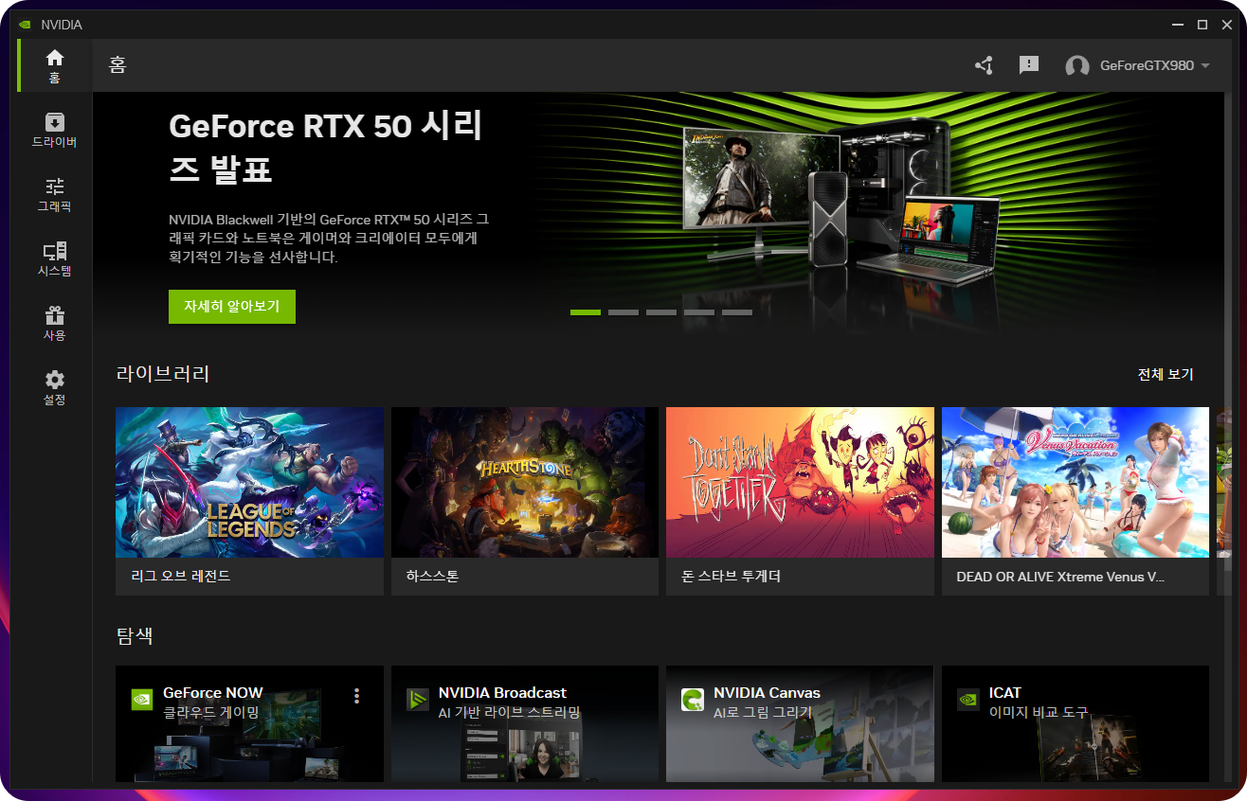
Task: Minimize the NVIDIA app window
Action: tap(1178, 25)
